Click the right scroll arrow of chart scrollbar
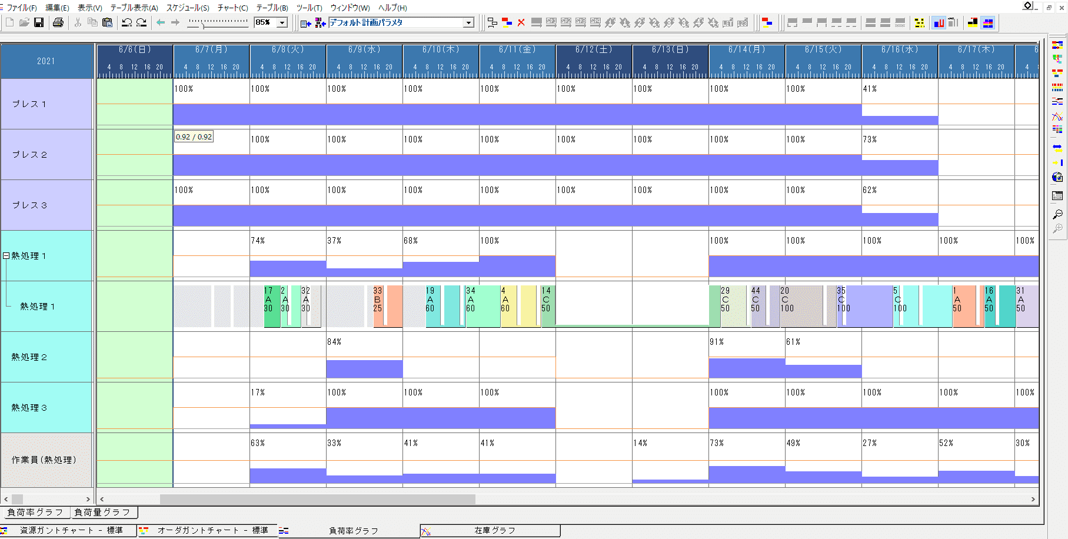Viewport: 1068px width, 539px height. (1033, 499)
